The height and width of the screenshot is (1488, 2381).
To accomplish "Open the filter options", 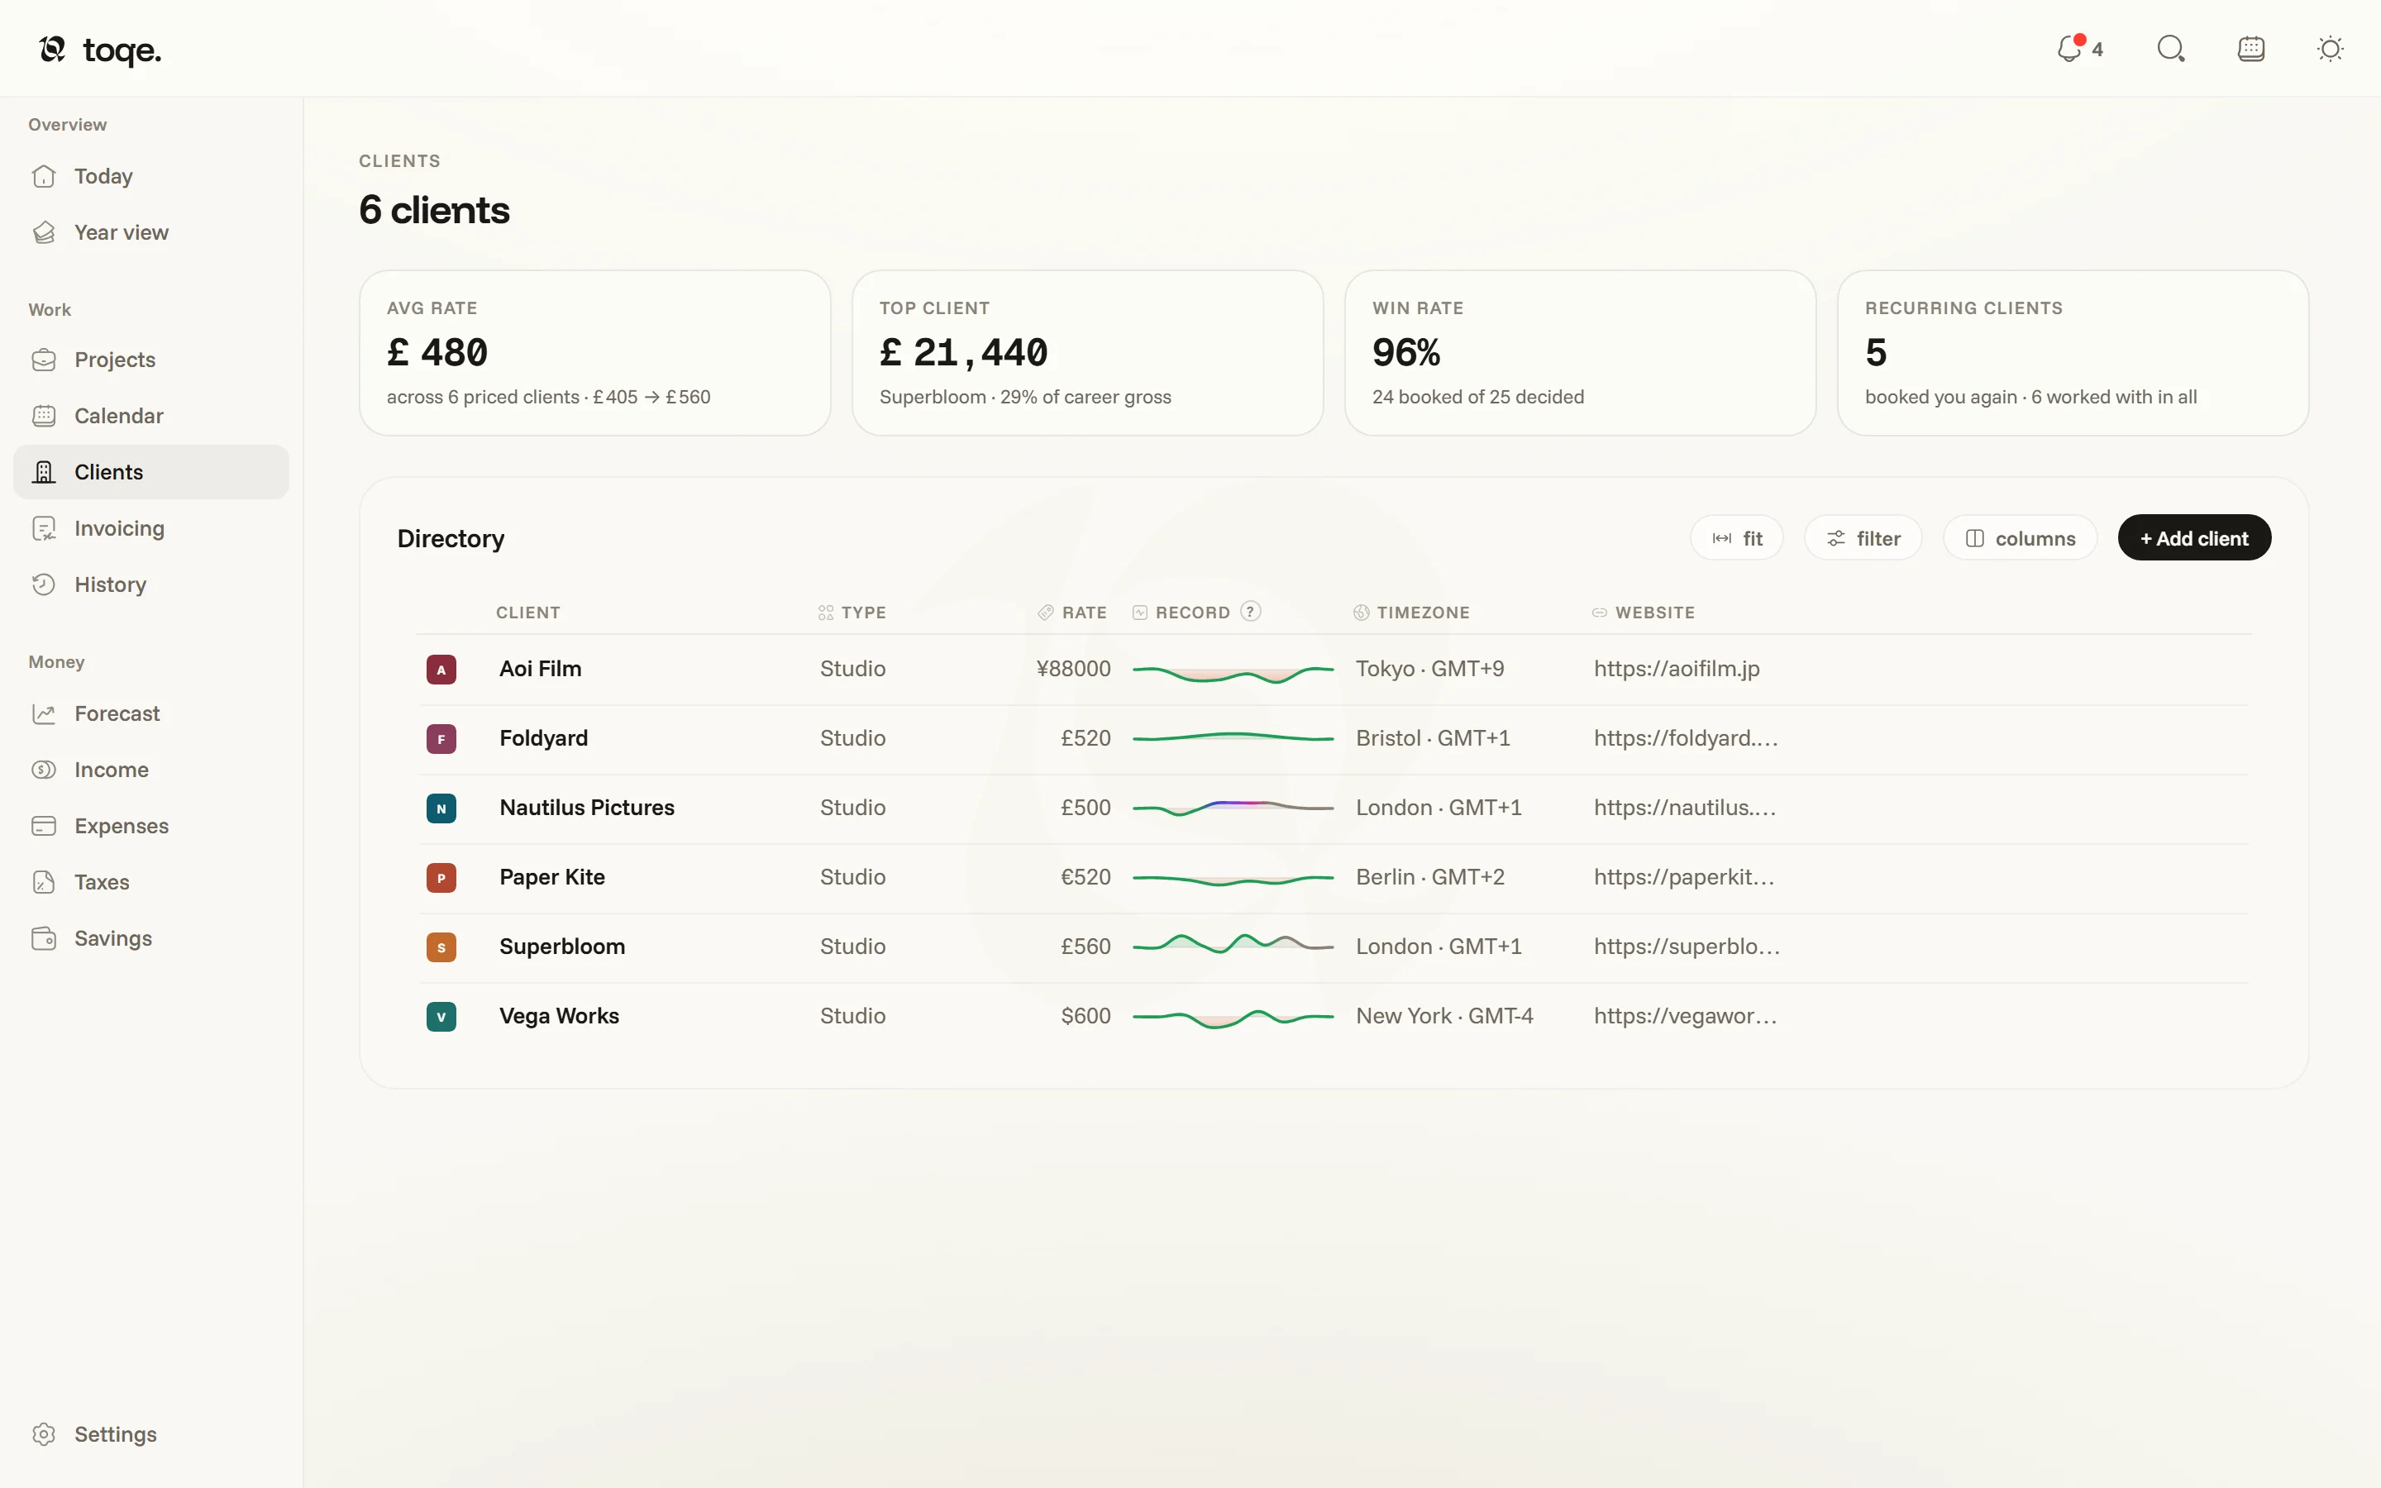I will 1863,538.
